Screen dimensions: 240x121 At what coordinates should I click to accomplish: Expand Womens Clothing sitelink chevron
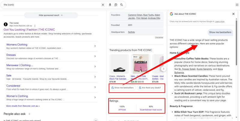click(95, 46)
